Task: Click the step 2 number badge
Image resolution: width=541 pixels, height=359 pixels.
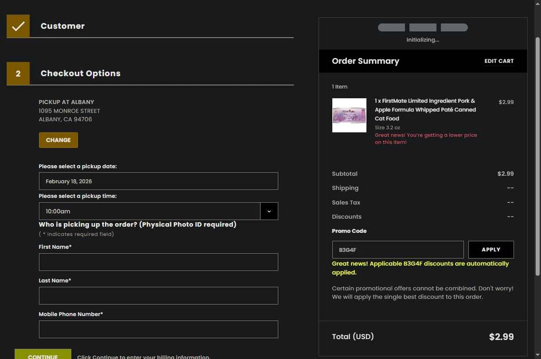Action: pos(18,73)
